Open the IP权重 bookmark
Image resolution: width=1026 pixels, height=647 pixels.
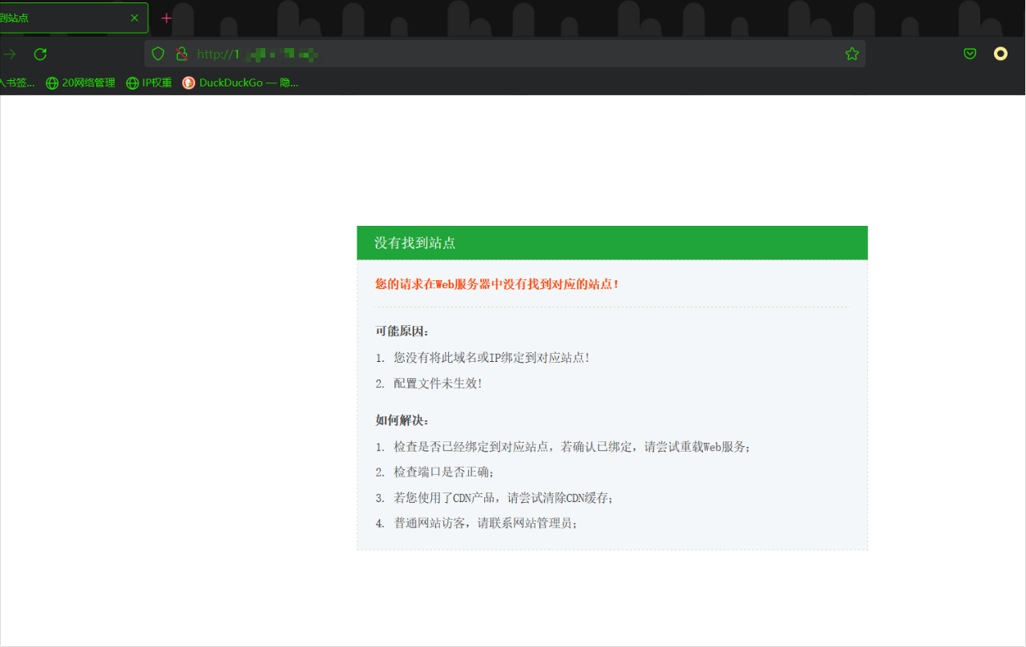(149, 82)
